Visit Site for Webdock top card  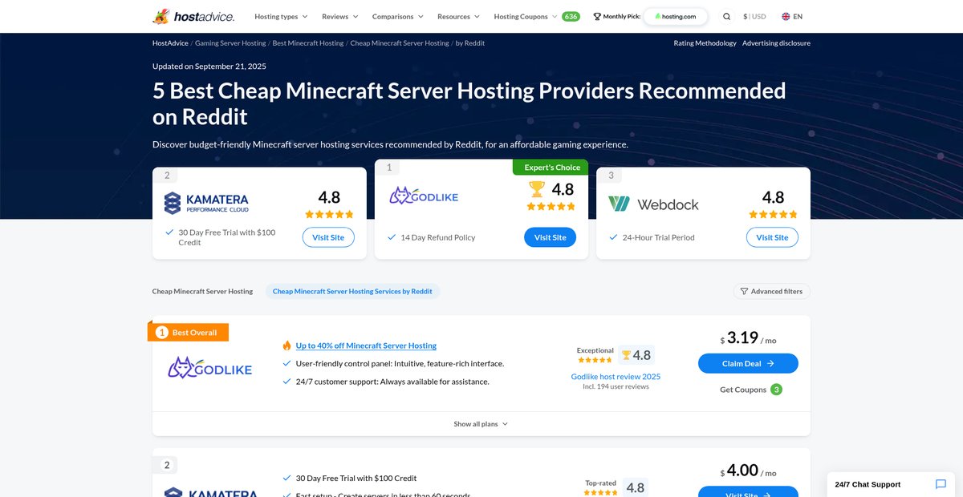[772, 237]
